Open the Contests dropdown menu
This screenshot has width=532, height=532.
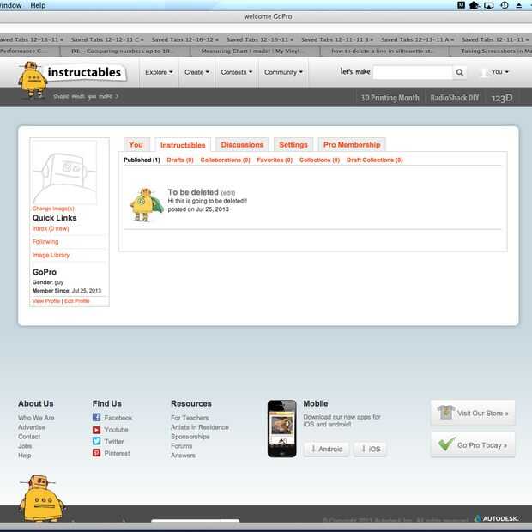pos(237,72)
